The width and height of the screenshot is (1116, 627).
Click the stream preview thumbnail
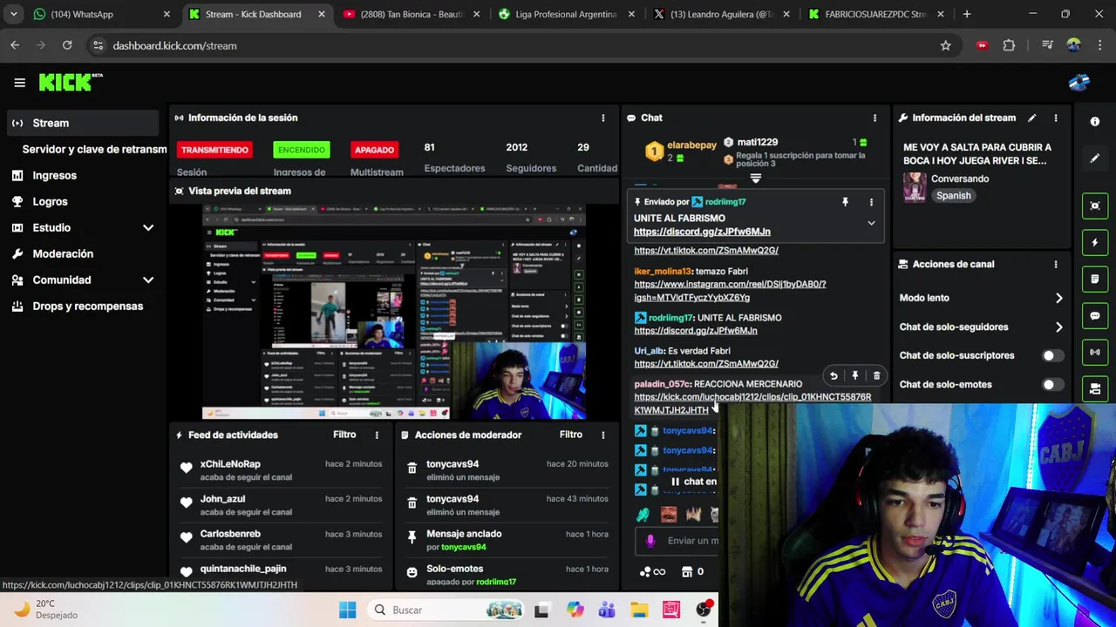click(x=394, y=313)
